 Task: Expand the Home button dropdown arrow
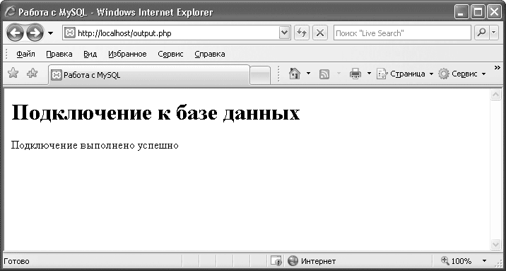click(308, 74)
